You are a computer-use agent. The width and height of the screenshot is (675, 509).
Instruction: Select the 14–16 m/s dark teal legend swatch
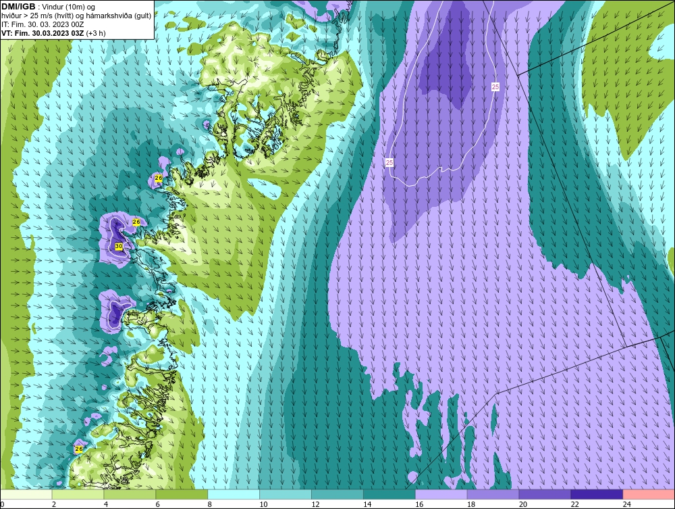389,494
